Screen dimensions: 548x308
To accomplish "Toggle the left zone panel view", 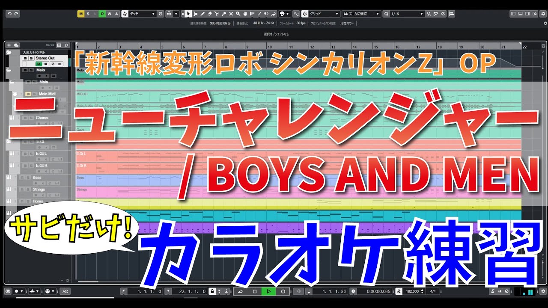I will [x=513, y=14].
